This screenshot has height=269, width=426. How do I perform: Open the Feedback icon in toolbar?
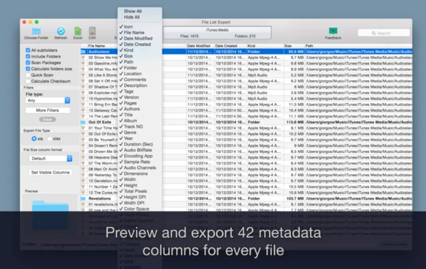point(333,31)
